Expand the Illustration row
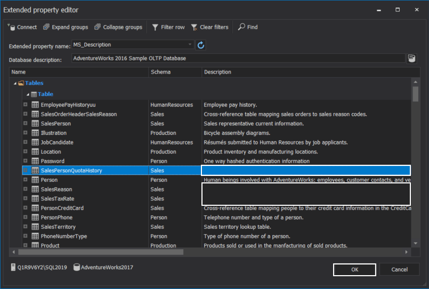The height and width of the screenshot is (289, 429). [25, 133]
